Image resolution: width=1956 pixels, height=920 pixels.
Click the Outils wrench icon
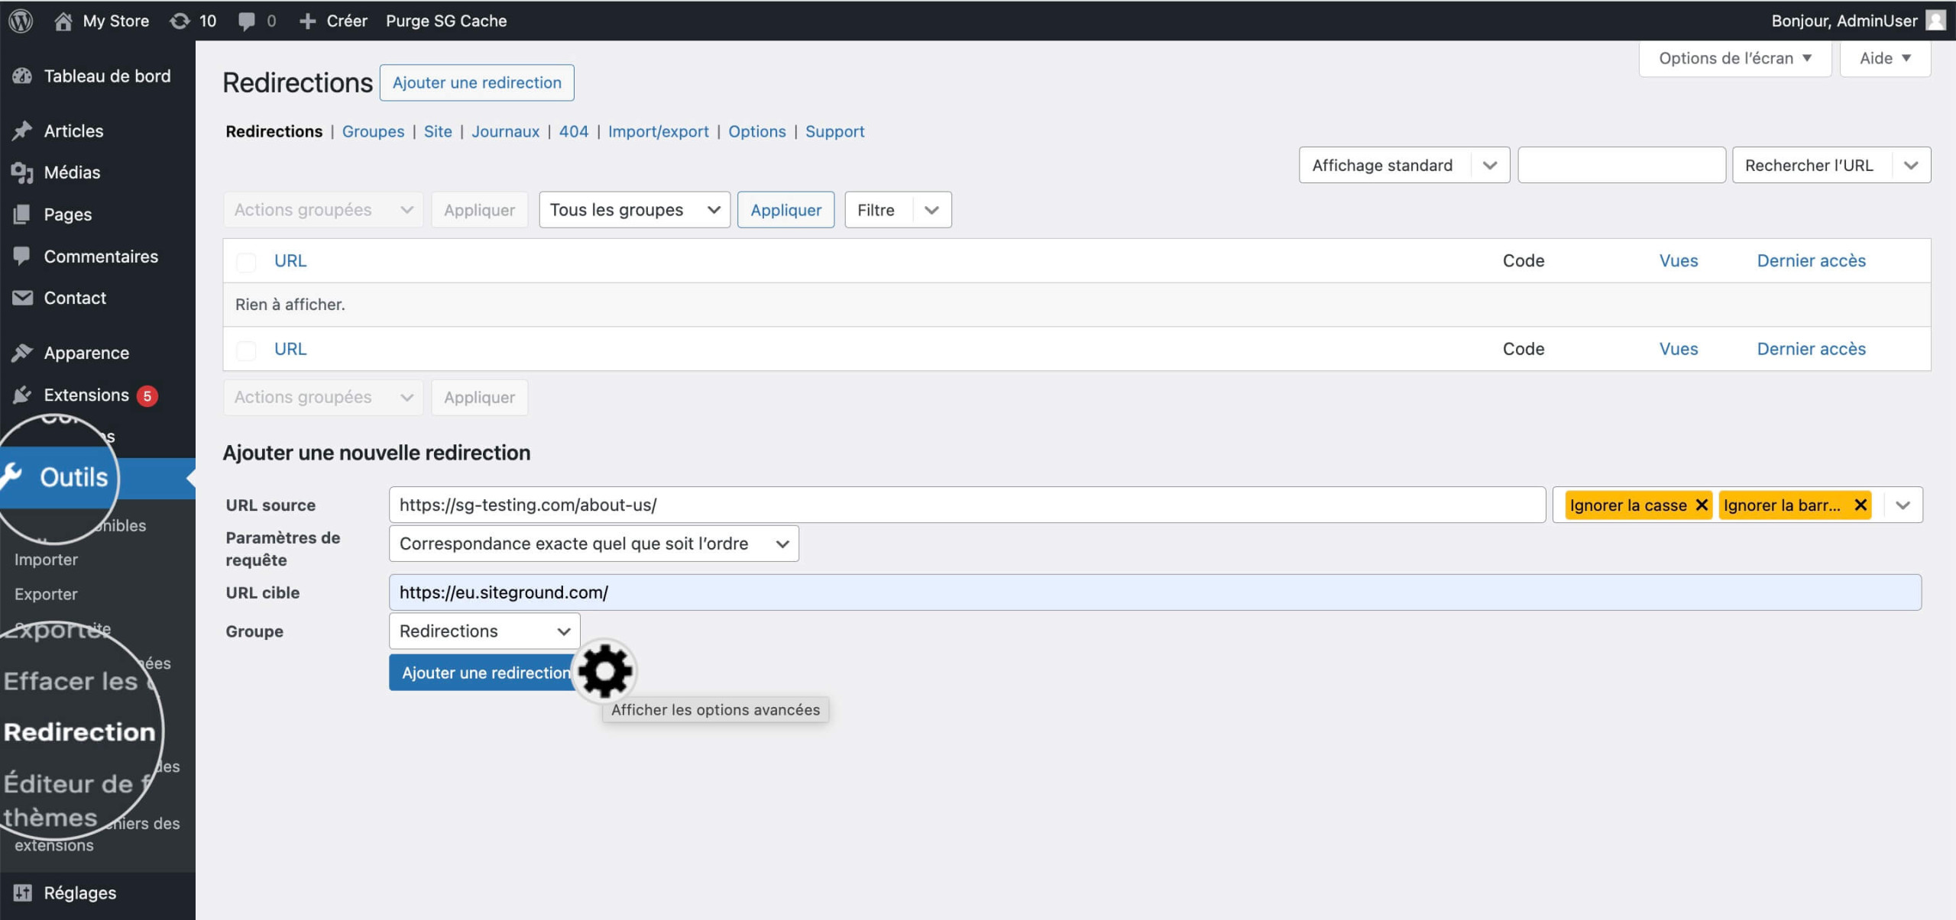(11, 476)
